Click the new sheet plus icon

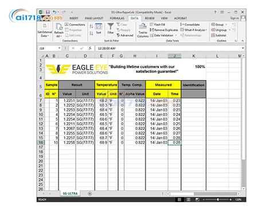coord(90,194)
